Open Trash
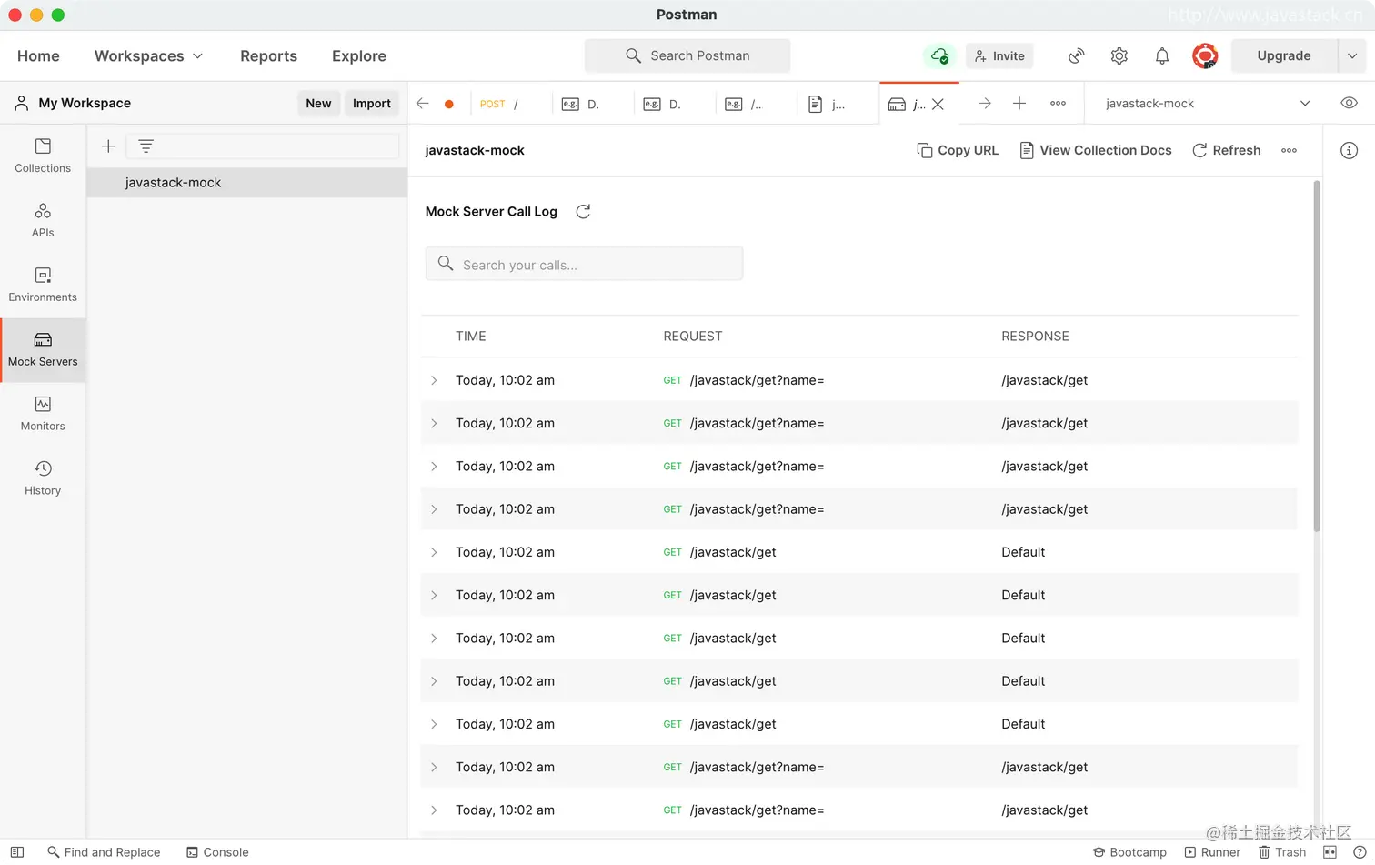The image size is (1375, 865). pyautogui.click(x=1282, y=852)
